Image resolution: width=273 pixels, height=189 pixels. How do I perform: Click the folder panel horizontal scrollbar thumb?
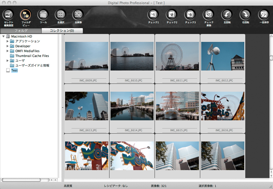click(x=21, y=180)
